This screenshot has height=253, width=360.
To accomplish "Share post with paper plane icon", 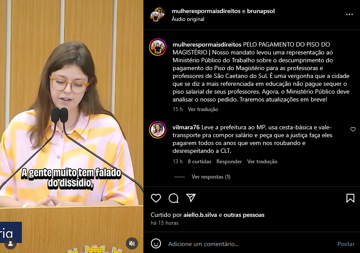I will click(x=191, y=198).
